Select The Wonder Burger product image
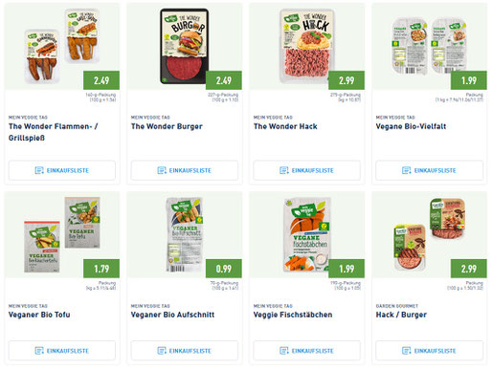 (x=185, y=46)
